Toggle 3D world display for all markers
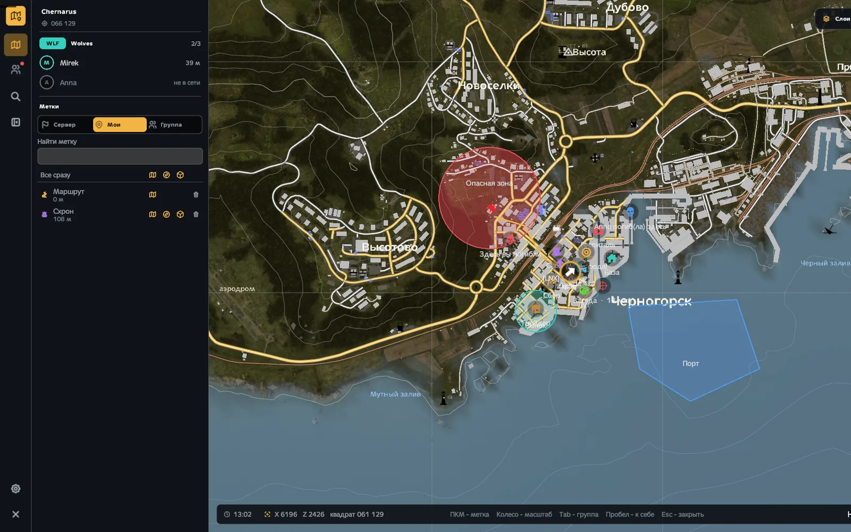The image size is (851, 532). 180,175
